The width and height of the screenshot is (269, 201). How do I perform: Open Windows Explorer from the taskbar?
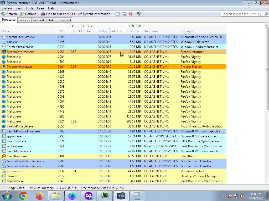click(56, 196)
